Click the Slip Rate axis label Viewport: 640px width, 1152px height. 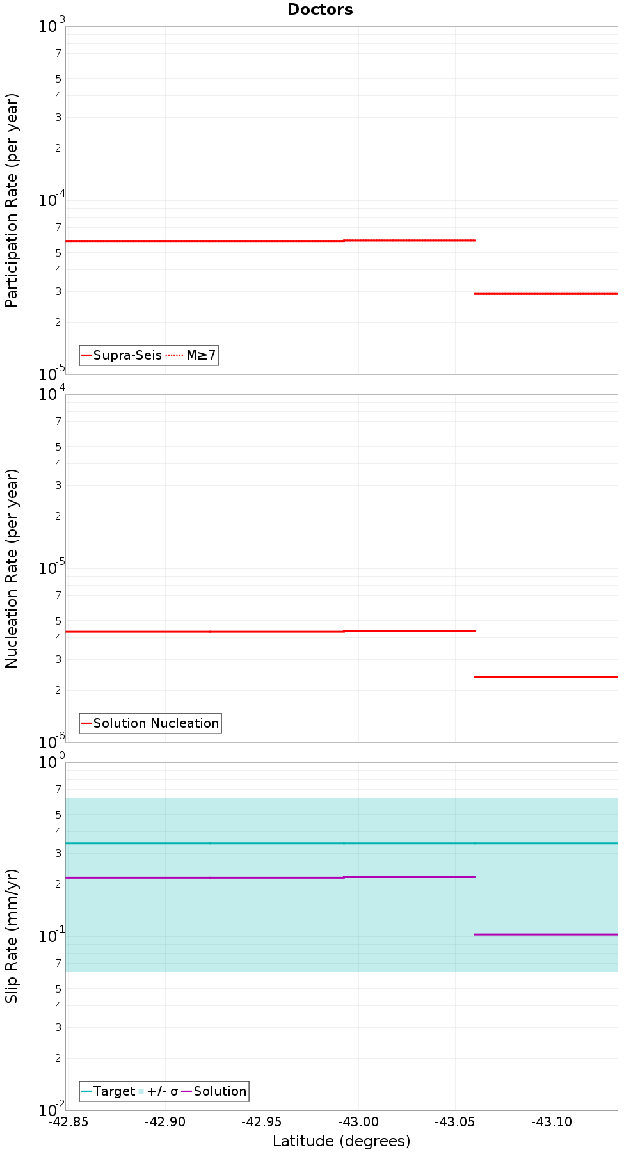click(x=12, y=936)
